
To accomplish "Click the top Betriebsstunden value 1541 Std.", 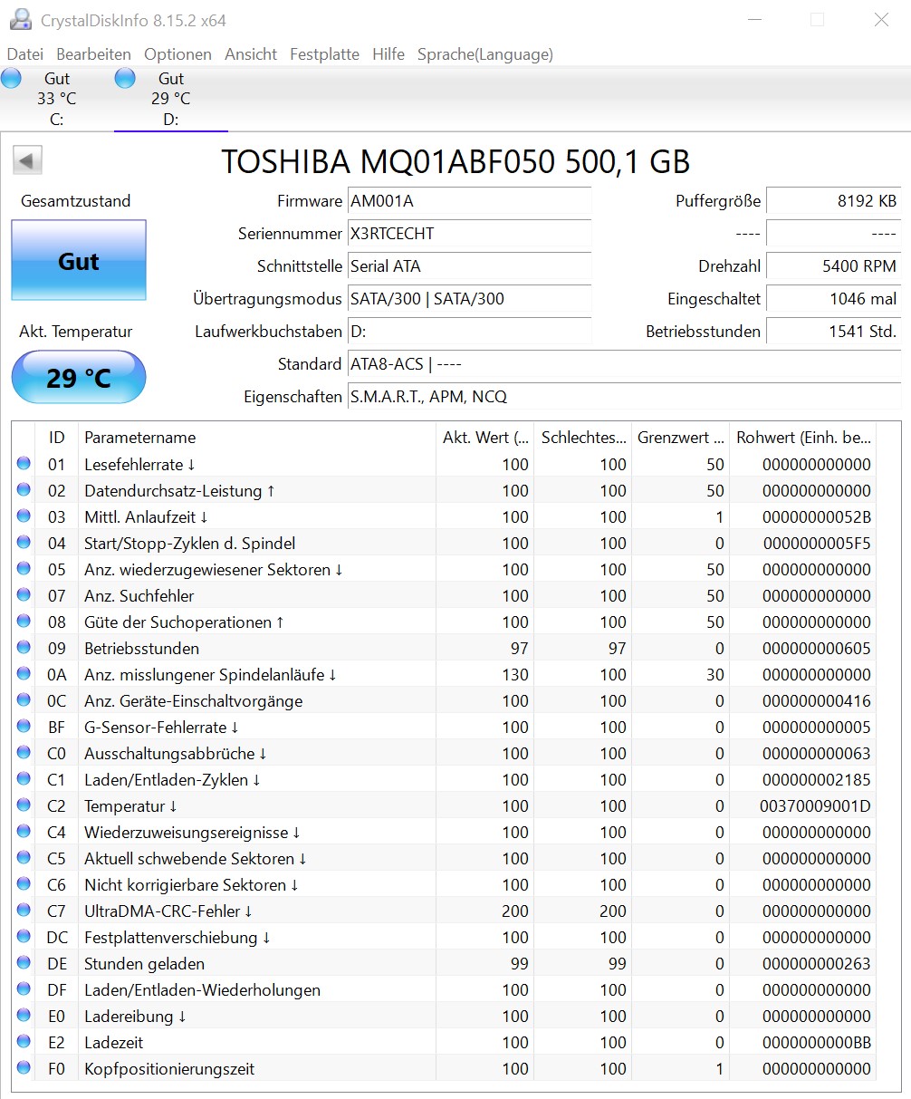I will [x=833, y=332].
